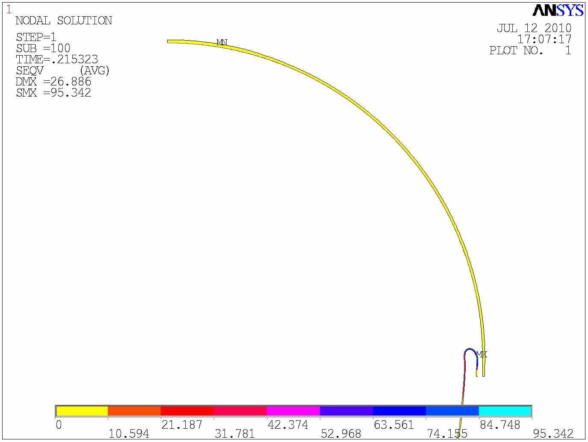
Task: Click the NODAL SOLUTION title text
Action: click(x=64, y=21)
